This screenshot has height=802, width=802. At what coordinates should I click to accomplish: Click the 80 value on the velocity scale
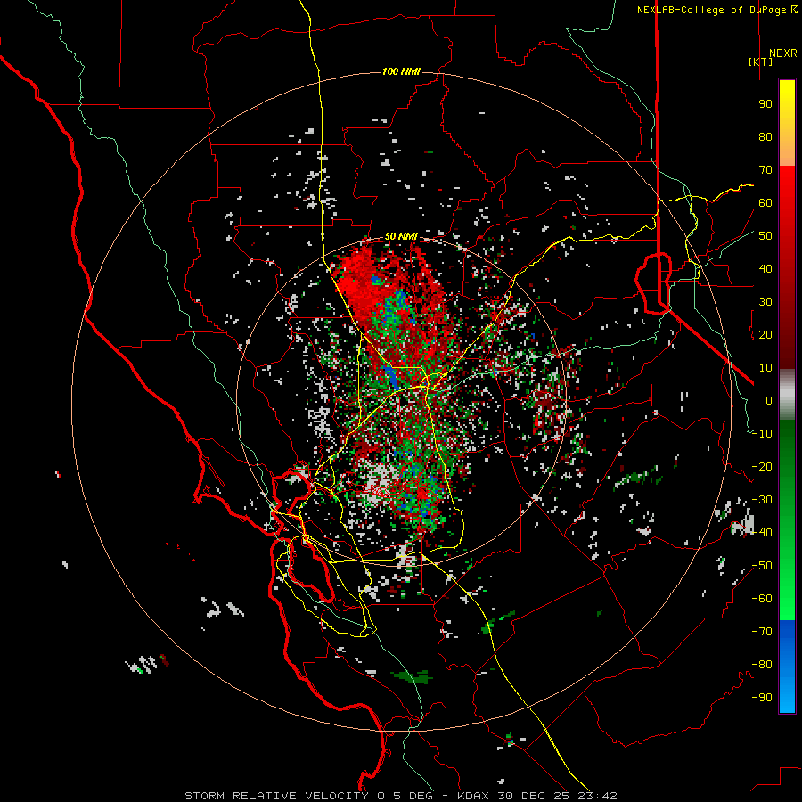point(765,137)
